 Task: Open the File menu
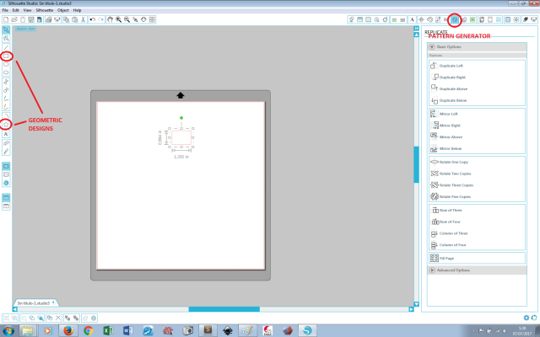point(5,10)
